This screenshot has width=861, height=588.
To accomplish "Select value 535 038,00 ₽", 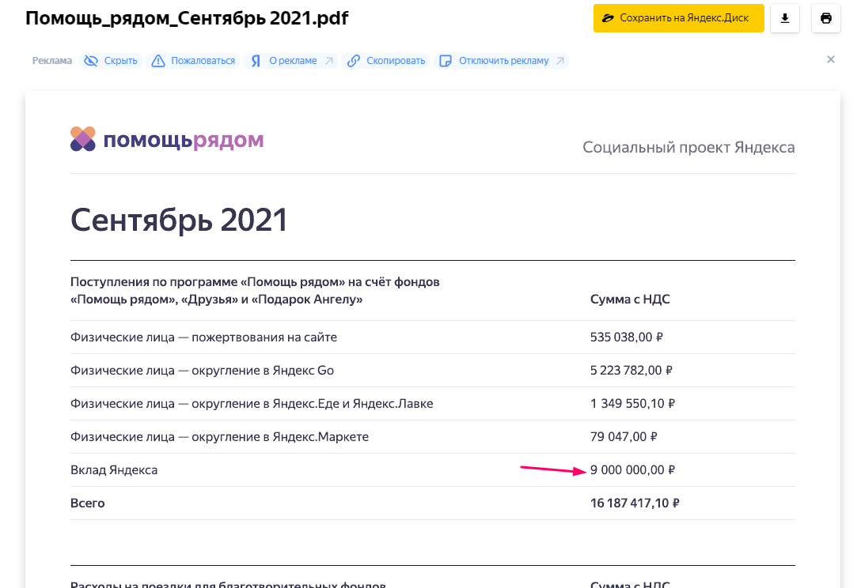I will (627, 337).
